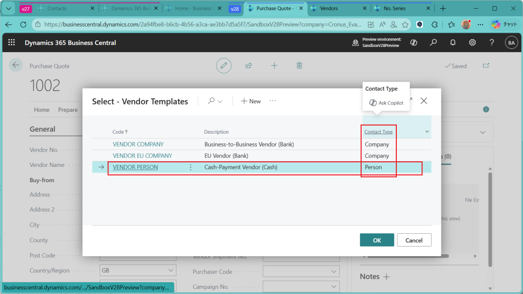Expand the Contact Type column dropdown
Screen dimensions: 523x294
click(427, 132)
